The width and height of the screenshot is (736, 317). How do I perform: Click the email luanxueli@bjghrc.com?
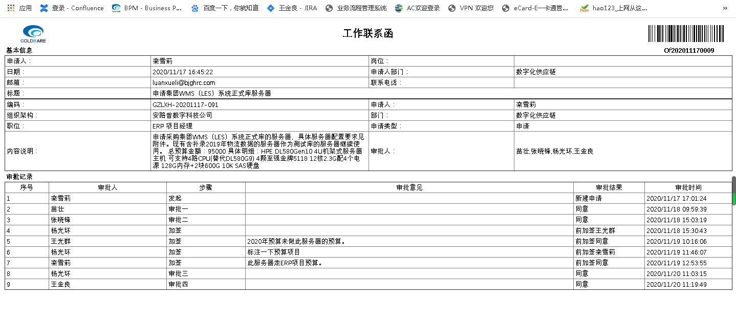point(184,82)
